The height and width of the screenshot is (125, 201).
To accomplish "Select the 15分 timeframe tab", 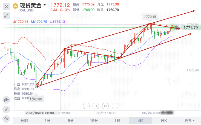I will [94, 120].
